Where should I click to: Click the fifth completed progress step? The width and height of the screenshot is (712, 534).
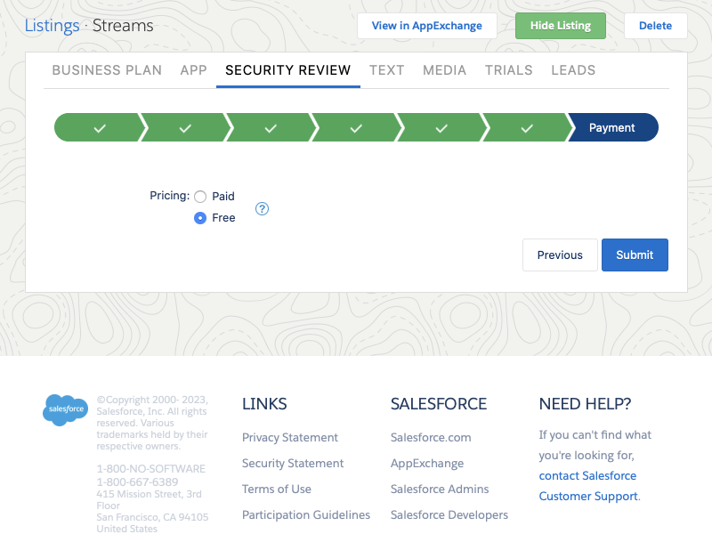(x=441, y=127)
